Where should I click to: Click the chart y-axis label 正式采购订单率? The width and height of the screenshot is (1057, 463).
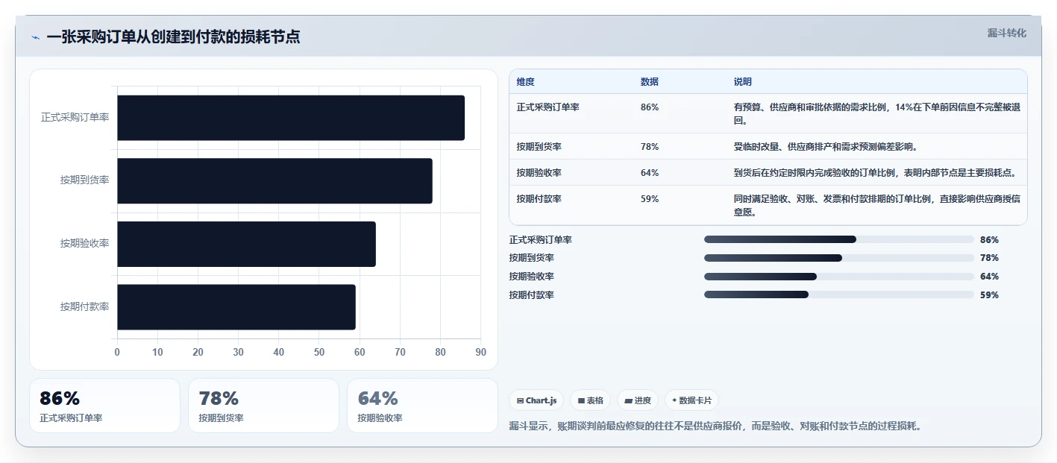pyautogui.click(x=75, y=118)
